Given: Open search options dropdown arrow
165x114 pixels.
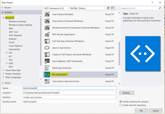Looking at the screenshot, I should [x=162, y=8].
